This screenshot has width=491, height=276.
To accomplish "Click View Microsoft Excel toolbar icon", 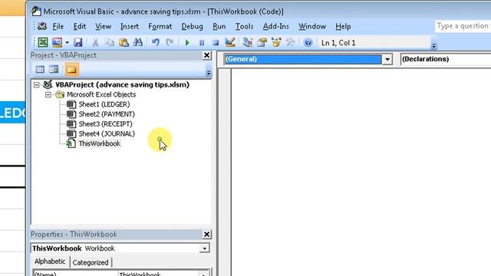I will [43, 42].
